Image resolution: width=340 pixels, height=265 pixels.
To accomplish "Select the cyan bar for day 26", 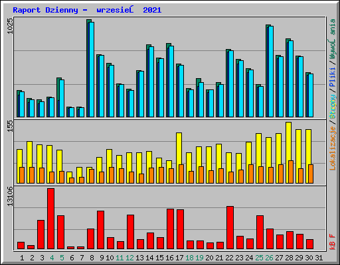I will click(271, 72).
